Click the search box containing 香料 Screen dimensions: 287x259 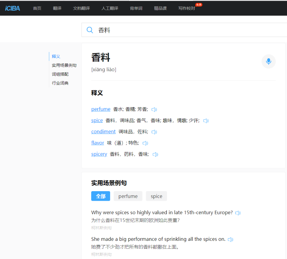[x=189, y=30]
